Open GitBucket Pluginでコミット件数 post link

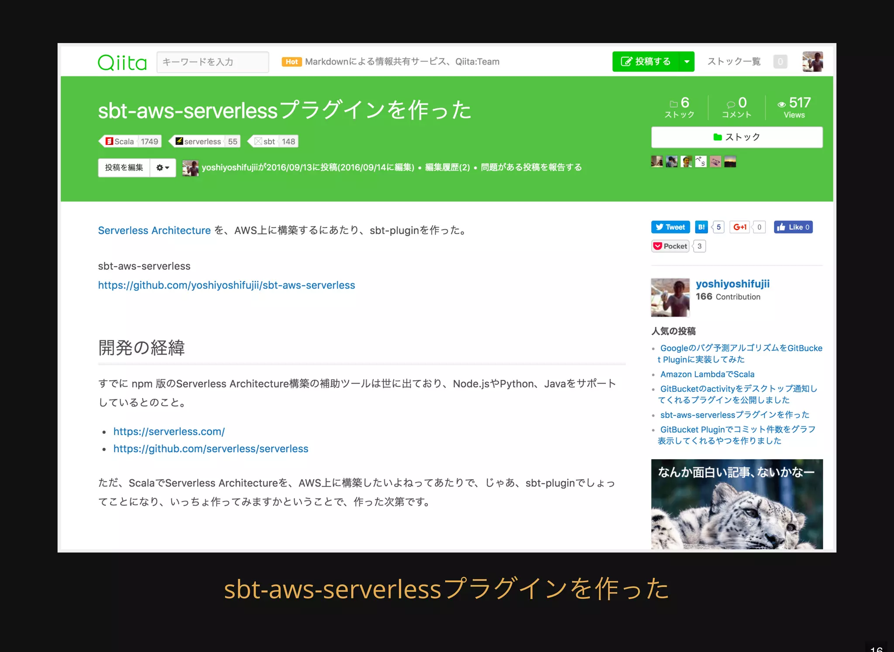pos(736,435)
